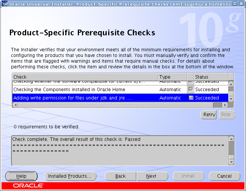Click Automatic type of write permission row
Viewport: 246px width, 191px height.
(x=170, y=98)
